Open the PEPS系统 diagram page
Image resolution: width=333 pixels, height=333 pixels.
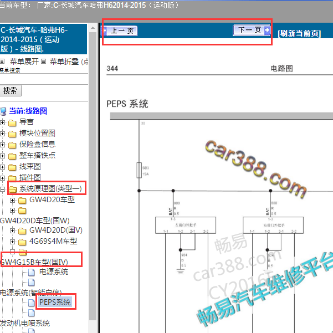[x=55, y=302]
